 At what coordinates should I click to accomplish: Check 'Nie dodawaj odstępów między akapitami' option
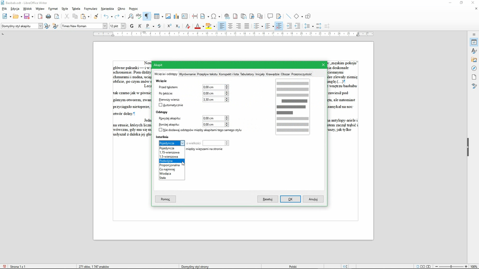161,130
